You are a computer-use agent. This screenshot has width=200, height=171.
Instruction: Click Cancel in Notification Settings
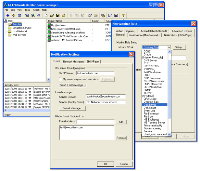coord(124,164)
